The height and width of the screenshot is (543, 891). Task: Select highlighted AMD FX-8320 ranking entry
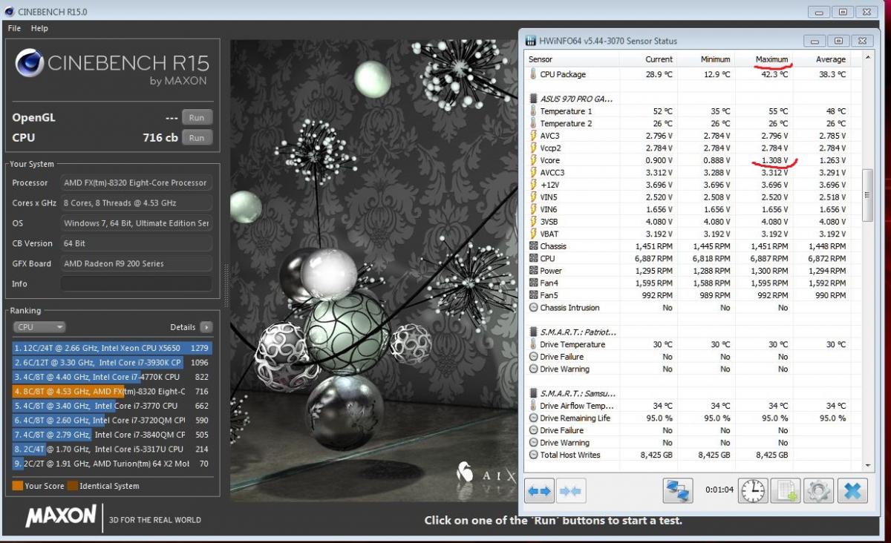112,391
